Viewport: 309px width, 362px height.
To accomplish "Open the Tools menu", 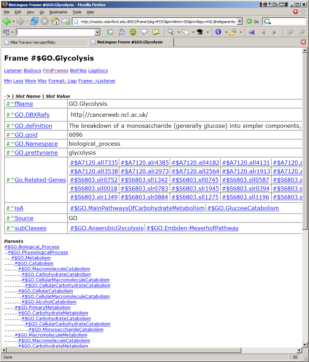I will click(x=77, y=12).
